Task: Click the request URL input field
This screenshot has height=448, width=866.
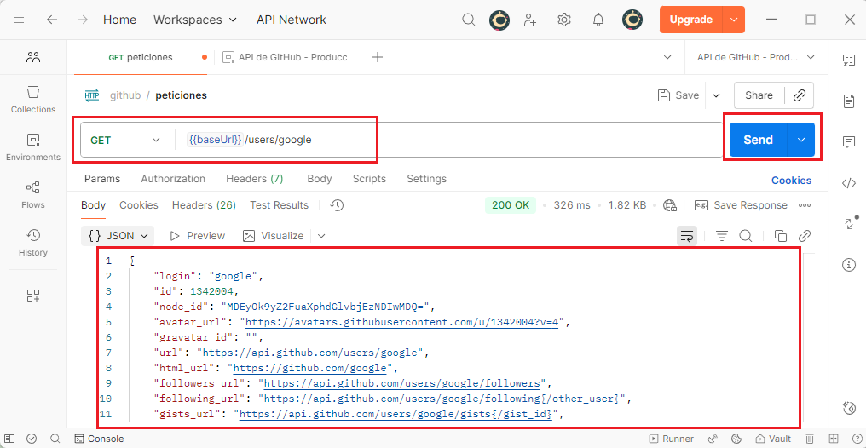Action: 426,140
